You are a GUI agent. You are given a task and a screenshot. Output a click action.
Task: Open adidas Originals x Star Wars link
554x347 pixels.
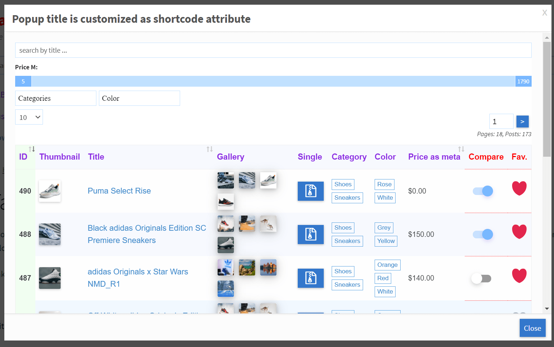coord(138,278)
